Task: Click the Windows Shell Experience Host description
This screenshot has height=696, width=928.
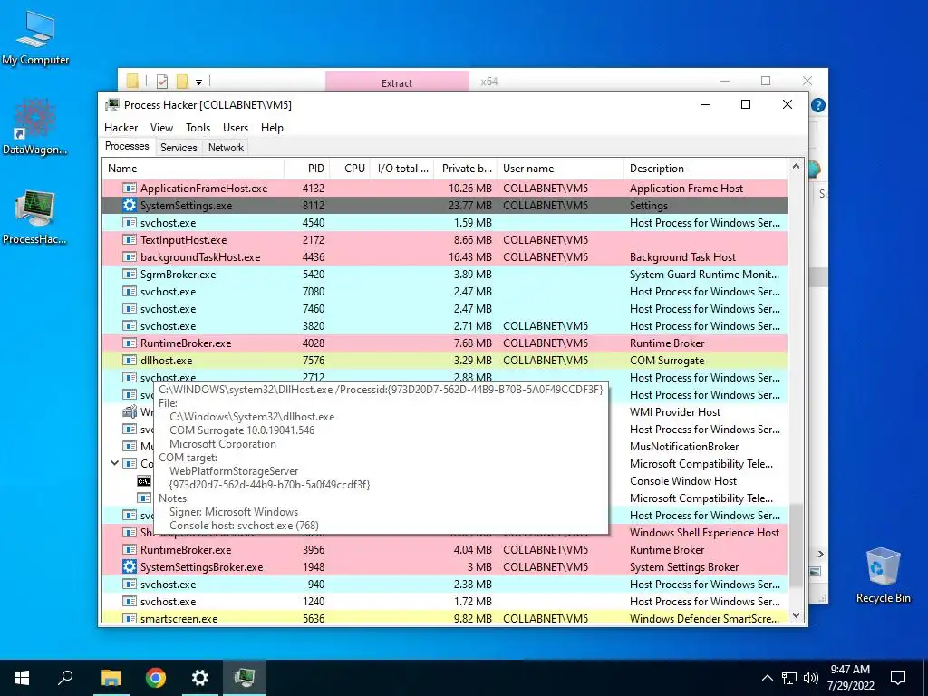Action: 704,533
